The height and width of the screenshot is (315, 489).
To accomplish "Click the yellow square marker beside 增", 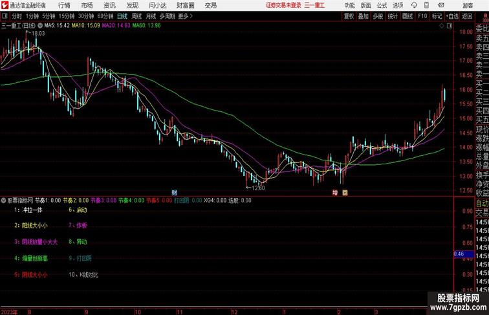I will [345, 193].
